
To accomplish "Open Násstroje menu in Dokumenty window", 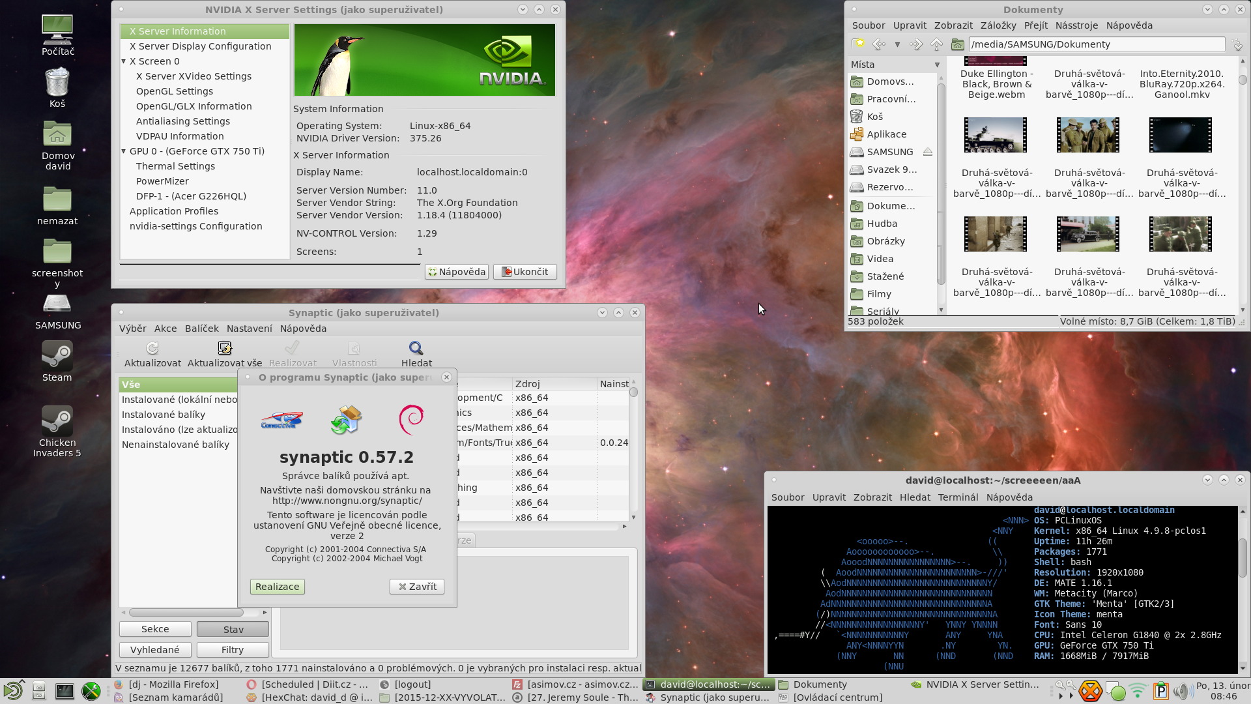I will (1076, 25).
